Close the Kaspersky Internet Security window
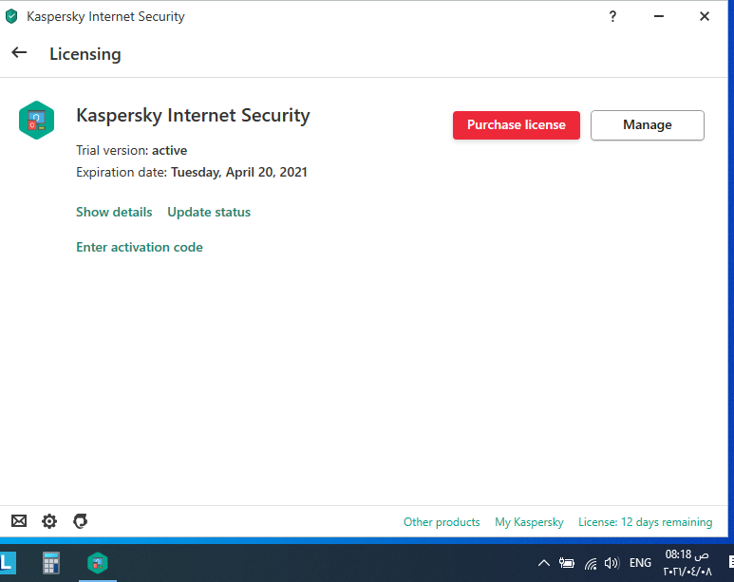This screenshot has height=582, width=734. (x=704, y=16)
